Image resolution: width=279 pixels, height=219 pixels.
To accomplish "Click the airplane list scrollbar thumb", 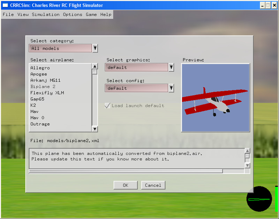I will [x=95, y=72].
